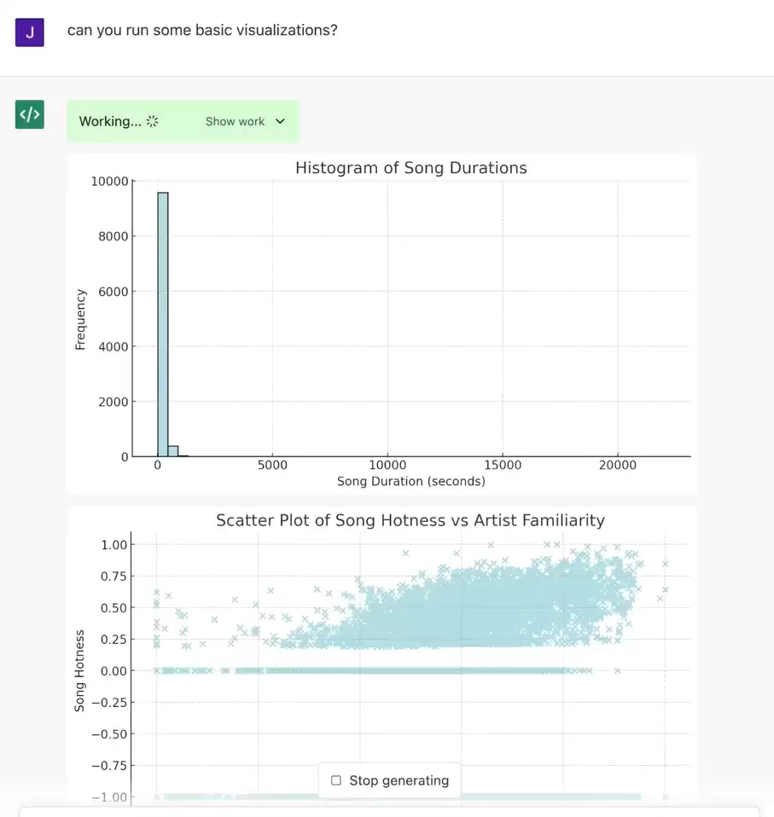Click the Frequency y-axis label

click(x=80, y=320)
